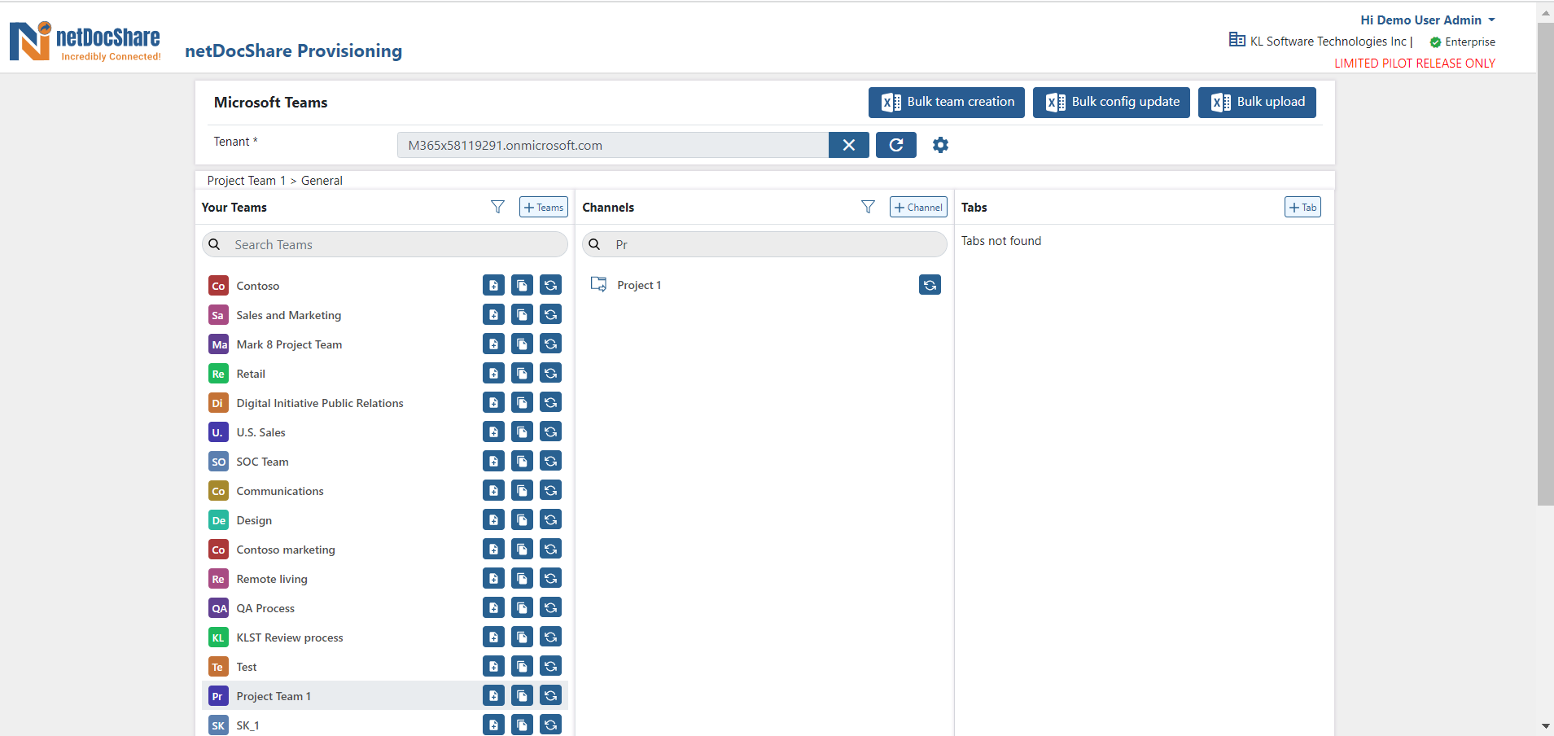This screenshot has width=1554, height=736.
Task: Select the SK_1 team
Action: point(247,725)
